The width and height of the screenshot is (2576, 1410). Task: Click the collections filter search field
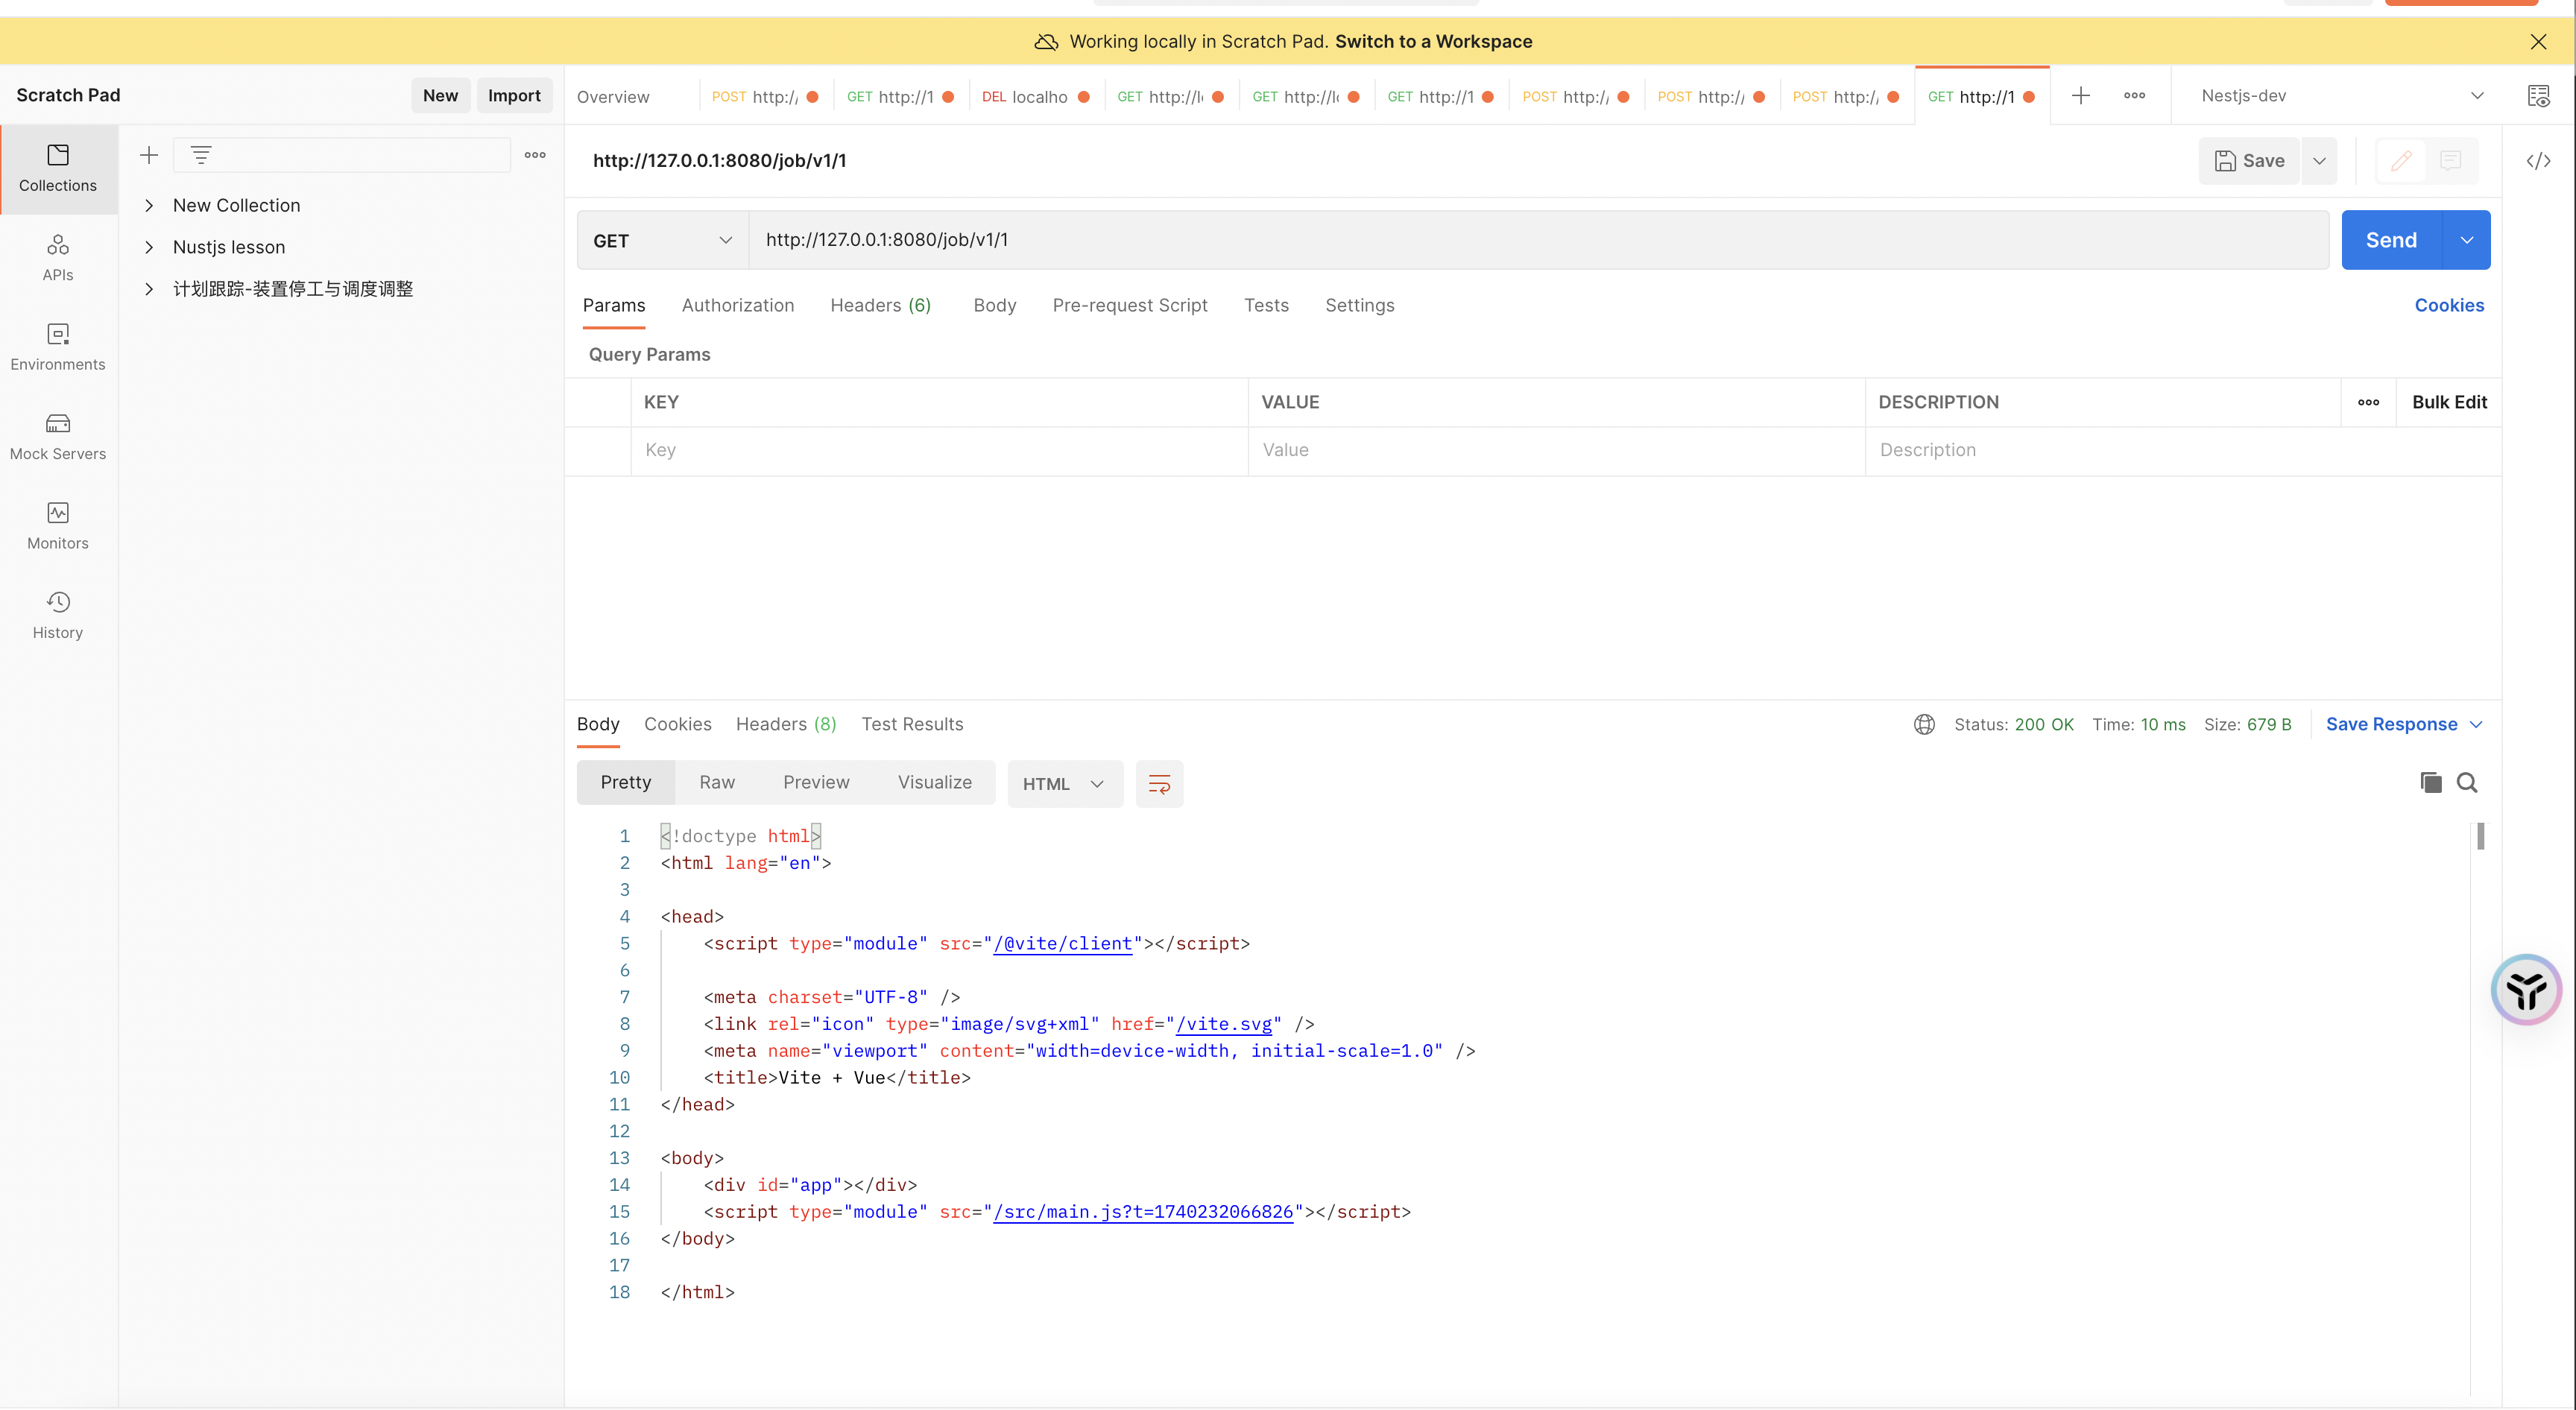(342, 155)
